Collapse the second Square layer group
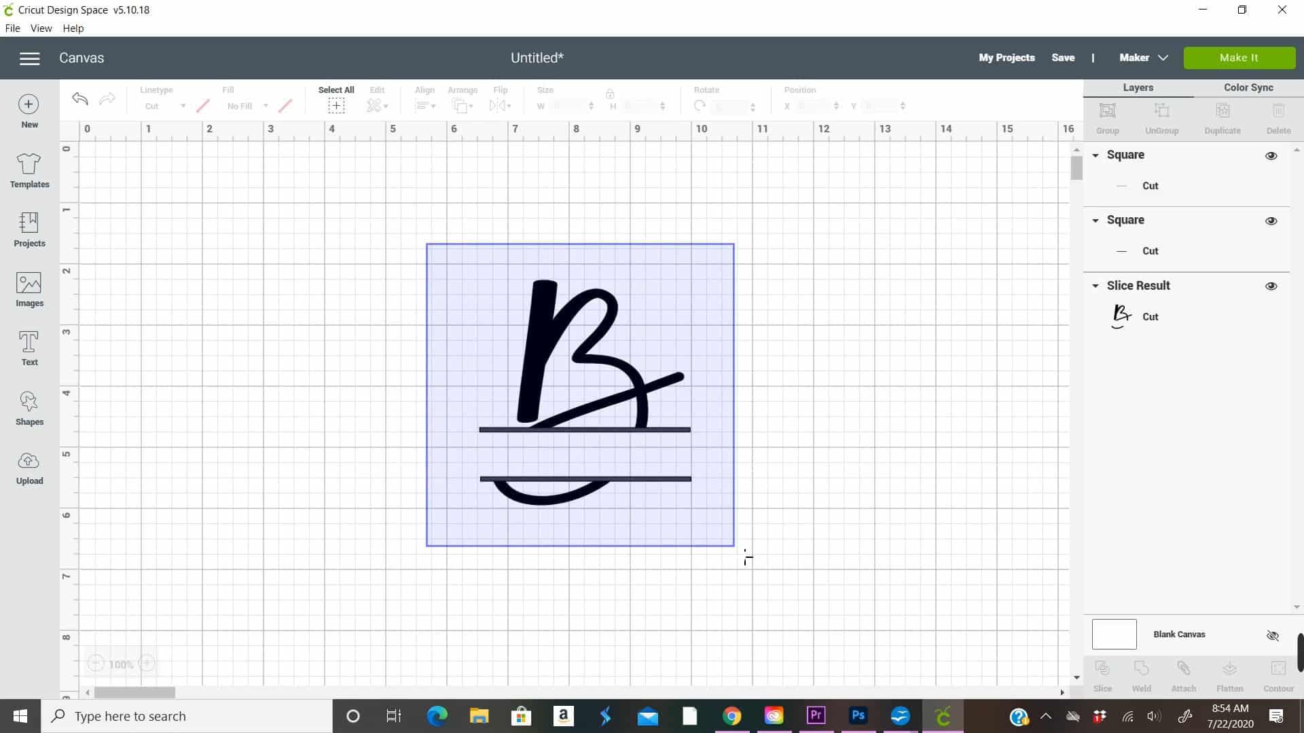The height and width of the screenshot is (733, 1304). coord(1095,221)
